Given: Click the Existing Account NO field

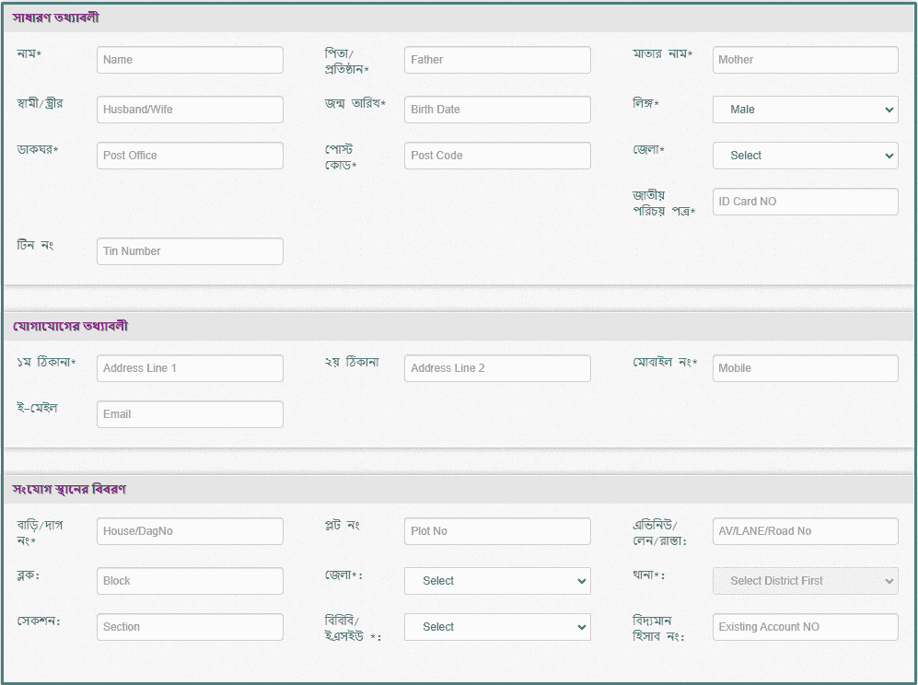Looking at the screenshot, I should [x=805, y=627].
